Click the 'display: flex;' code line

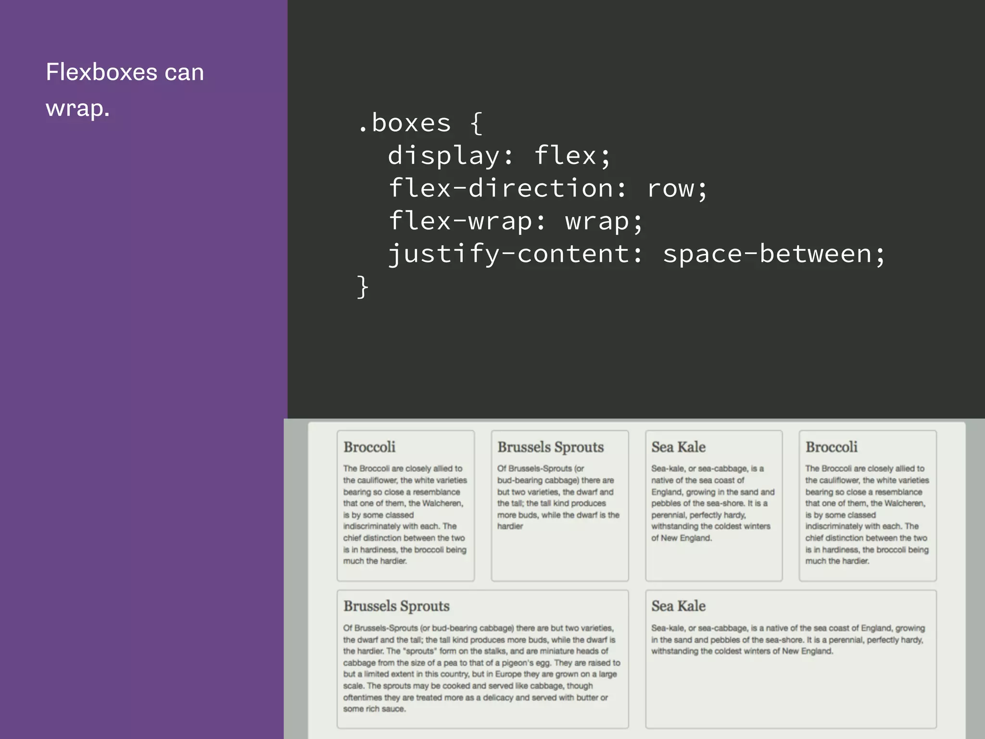[x=499, y=156]
